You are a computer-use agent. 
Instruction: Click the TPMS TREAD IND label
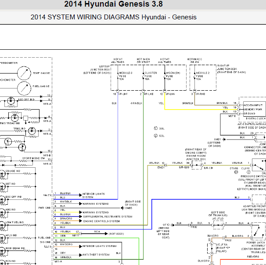coord(10,123)
